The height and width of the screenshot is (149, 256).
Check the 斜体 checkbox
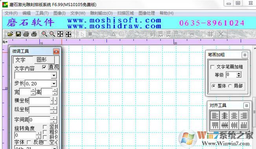click(x=45, y=137)
